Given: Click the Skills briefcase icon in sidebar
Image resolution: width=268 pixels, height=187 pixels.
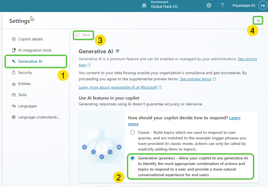Looking at the screenshot, I should (14, 95).
